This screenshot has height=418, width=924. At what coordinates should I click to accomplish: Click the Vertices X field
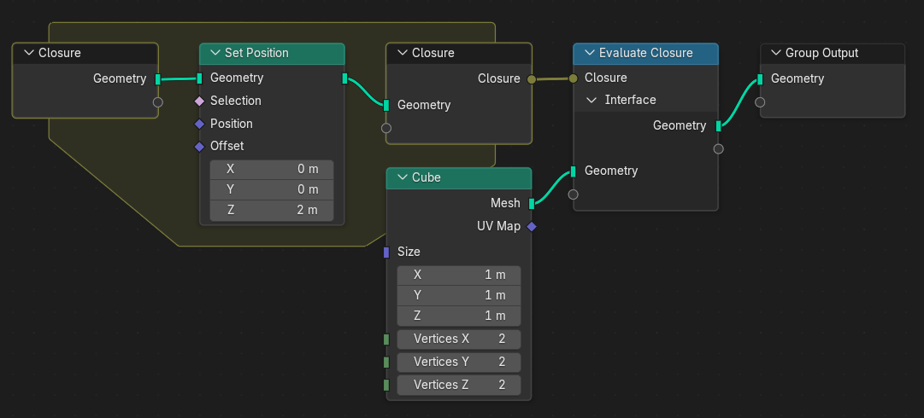pos(459,339)
